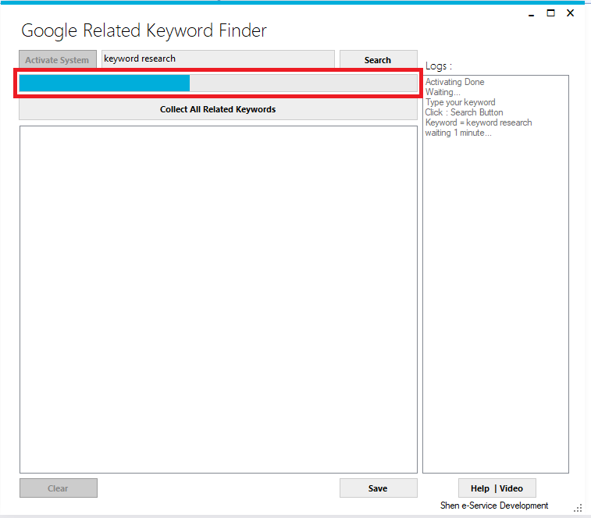
Task: Click inside the empty keyword results list
Action: [x=218, y=299]
